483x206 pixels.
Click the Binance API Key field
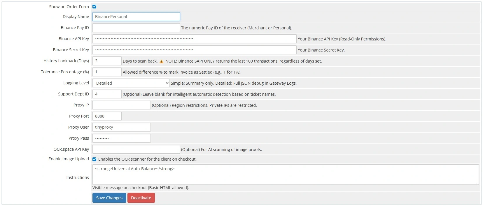click(194, 39)
